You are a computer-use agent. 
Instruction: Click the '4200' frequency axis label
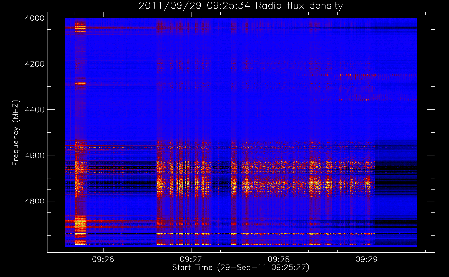point(35,64)
